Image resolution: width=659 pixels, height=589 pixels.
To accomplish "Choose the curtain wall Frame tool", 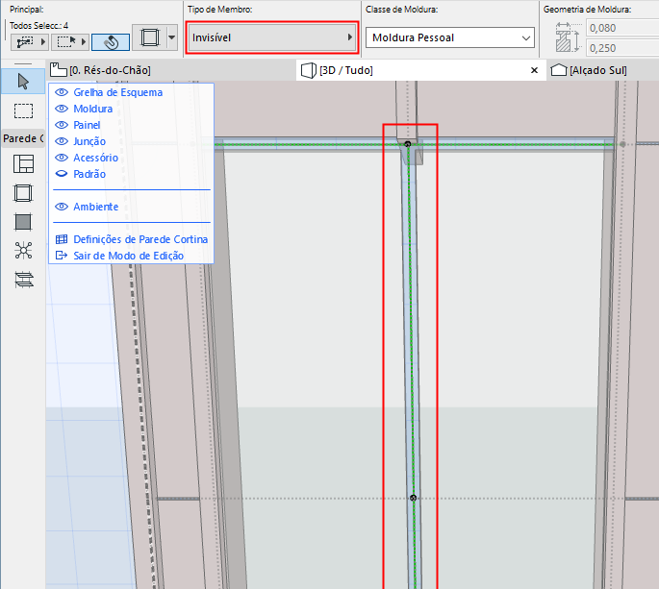I will pyautogui.click(x=23, y=193).
